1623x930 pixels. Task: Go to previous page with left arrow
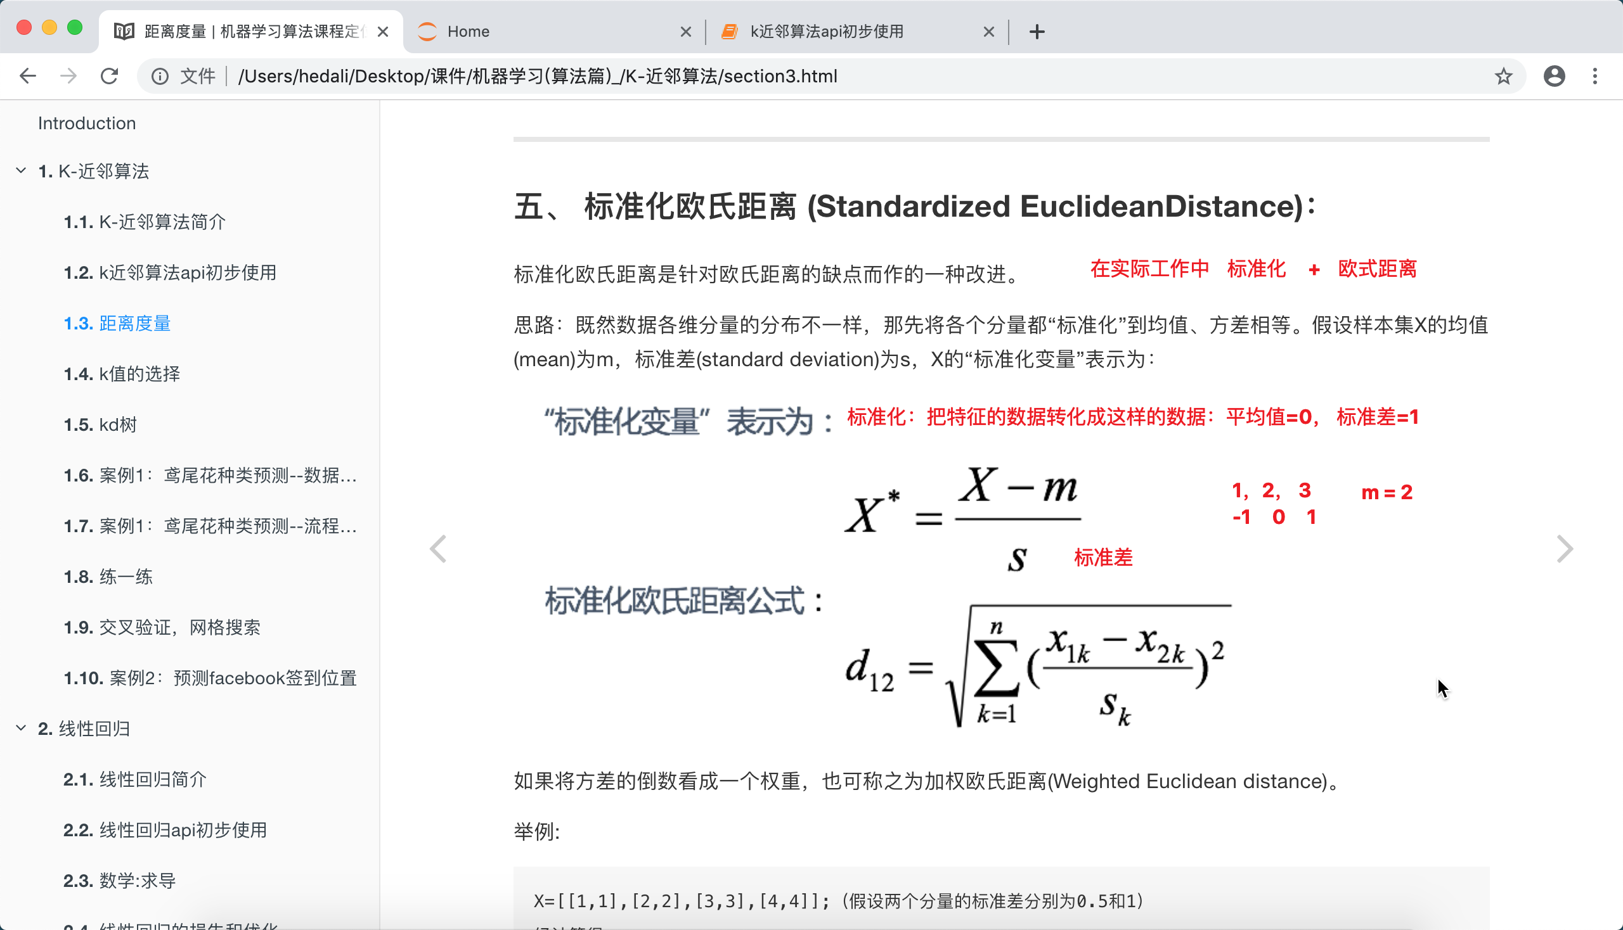pos(438,549)
